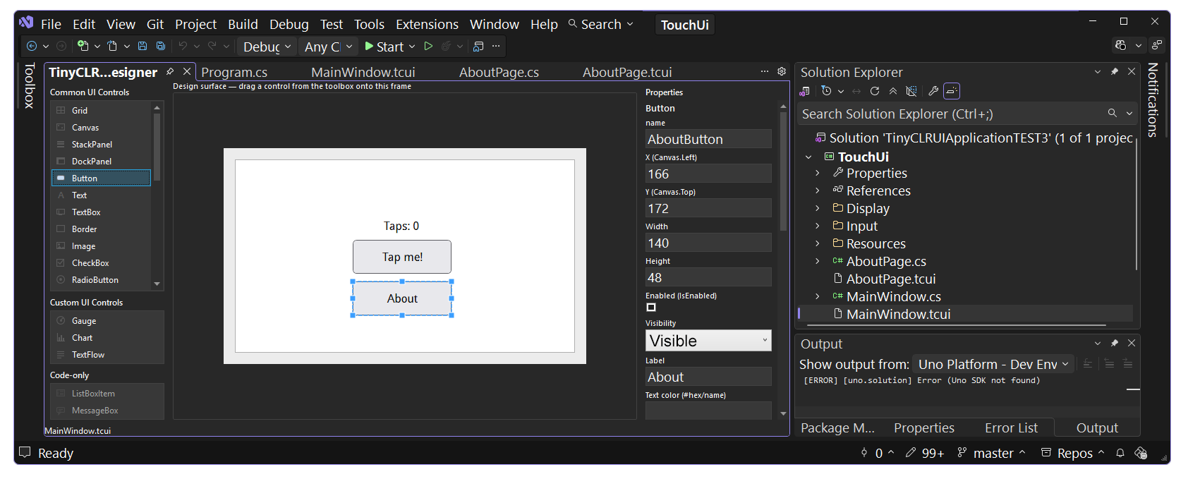The height and width of the screenshot is (479, 1188).
Task: Expand the References node in Solution Explorer
Action: (x=817, y=190)
